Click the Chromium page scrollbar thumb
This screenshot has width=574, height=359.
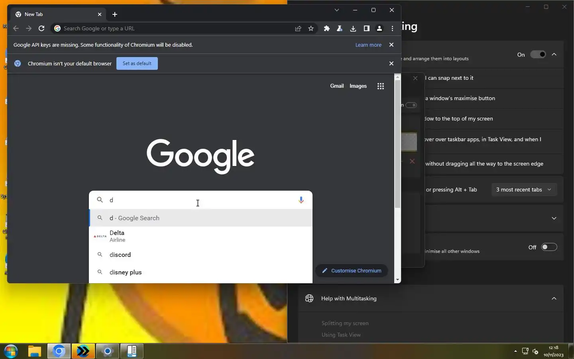(x=397, y=144)
